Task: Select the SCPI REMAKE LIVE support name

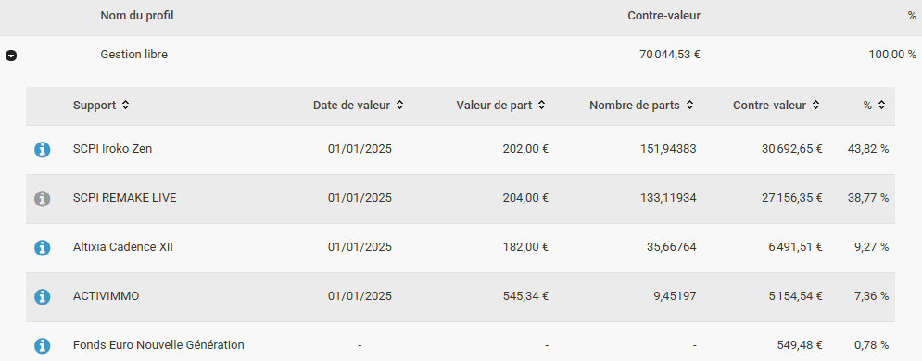Action: tap(125, 198)
